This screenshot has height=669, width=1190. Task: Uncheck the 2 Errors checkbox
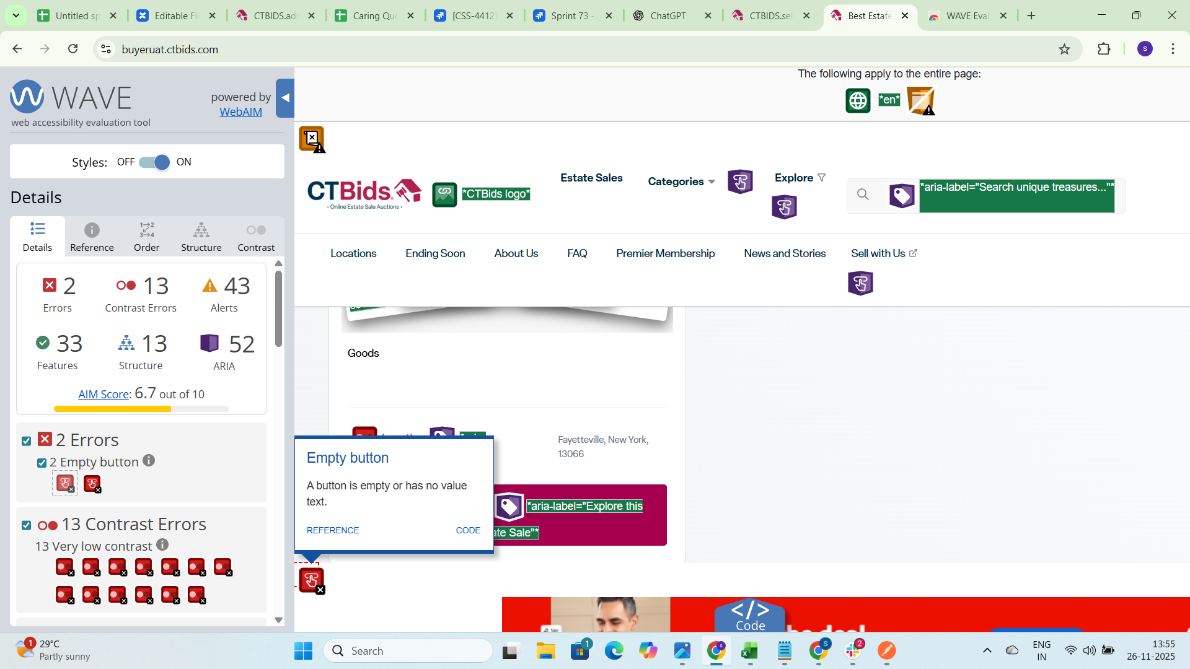26,441
